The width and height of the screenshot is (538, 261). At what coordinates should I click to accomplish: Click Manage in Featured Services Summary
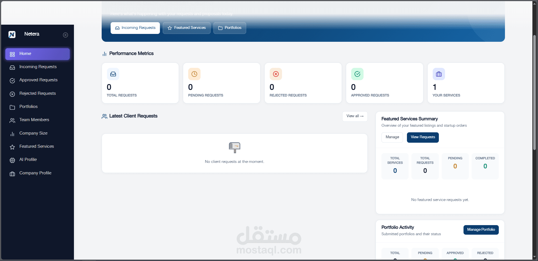pyautogui.click(x=392, y=137)
